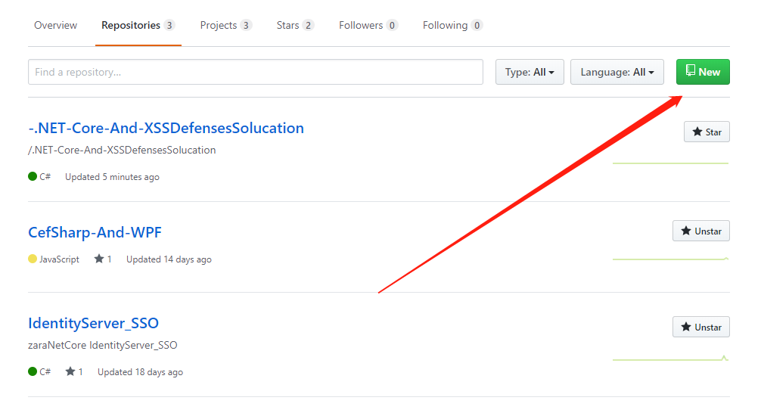Click the yellow JavaScript language dot
The width and height of the screenshot is (761, 416).
coord(33,259)
